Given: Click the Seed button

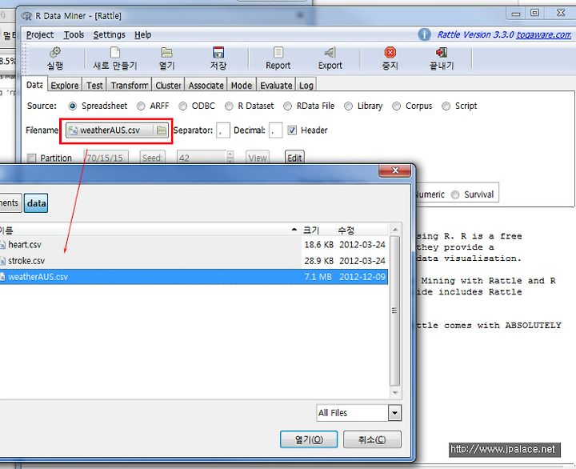Looking at the screenshot, I should coord(152,158).
